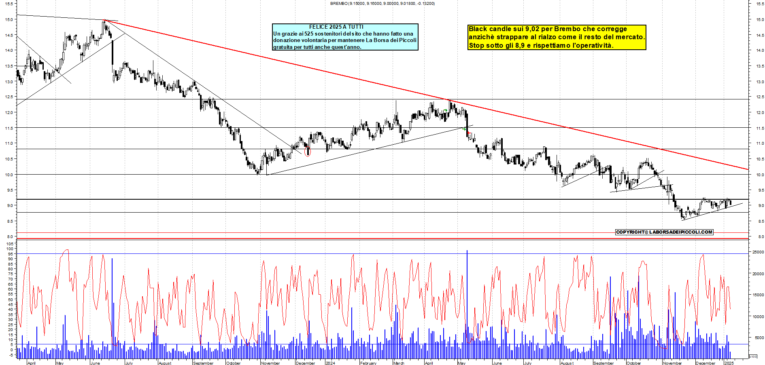Click the '12.5' label on the right price axis
Viewport: 765px width, 365px height.
760,97
